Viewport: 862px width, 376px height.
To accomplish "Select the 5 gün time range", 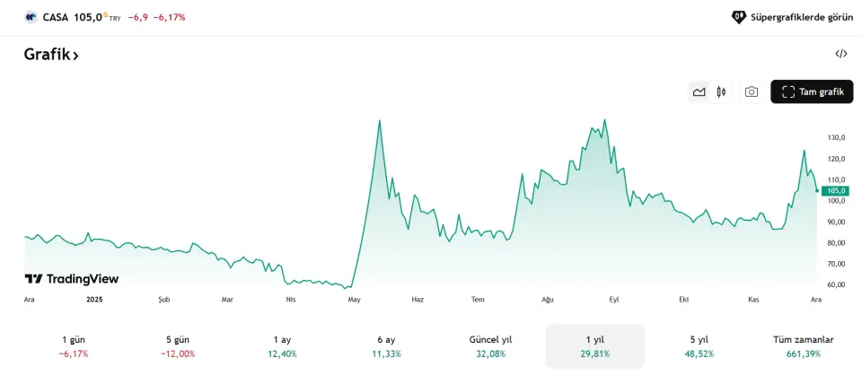I will 180,346.
